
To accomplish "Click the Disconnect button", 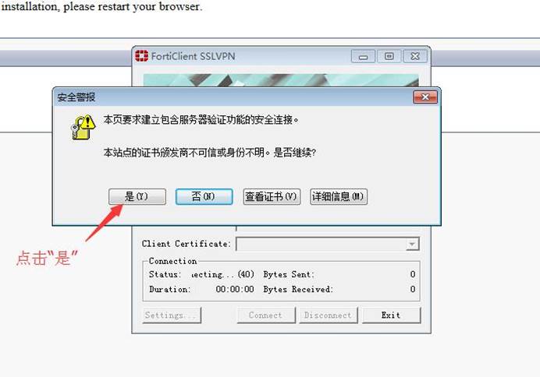I will tap(329, 315).
